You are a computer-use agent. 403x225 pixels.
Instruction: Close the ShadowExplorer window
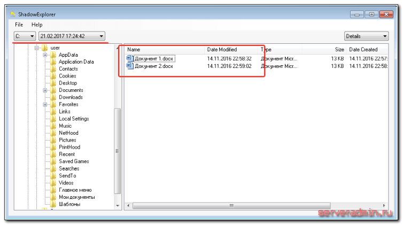point(386,14)
